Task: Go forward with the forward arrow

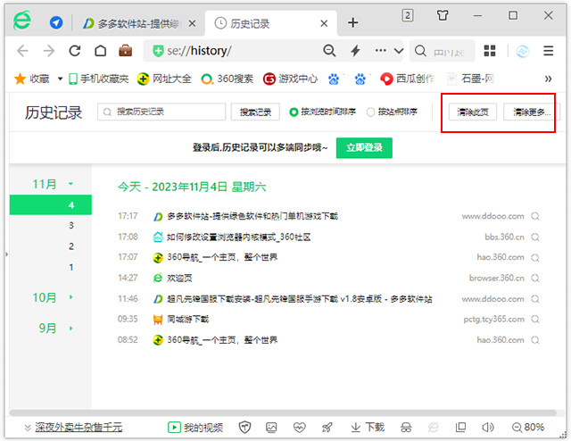Action: pyautogui.click(x=49, y=51)
